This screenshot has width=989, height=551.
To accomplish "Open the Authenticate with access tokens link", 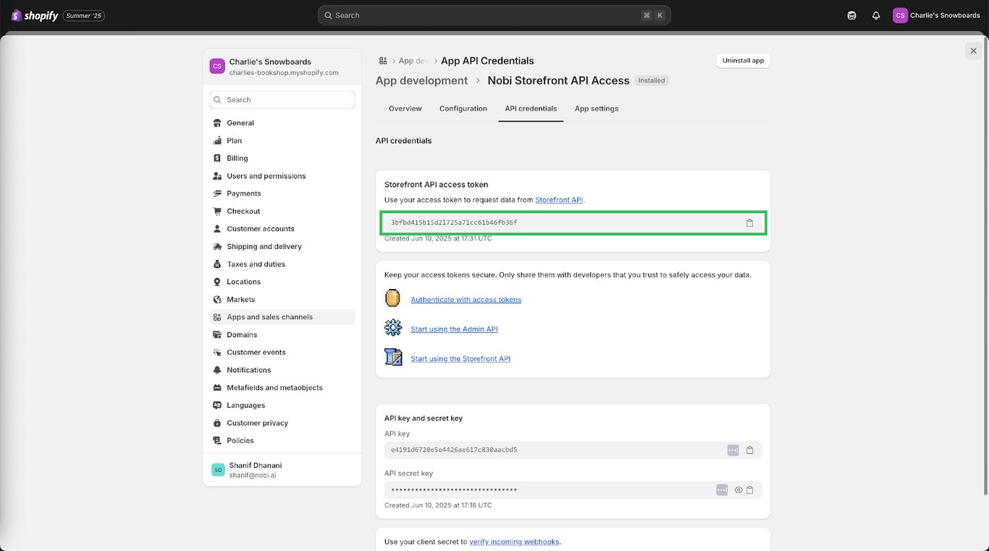I will point(466,300).
